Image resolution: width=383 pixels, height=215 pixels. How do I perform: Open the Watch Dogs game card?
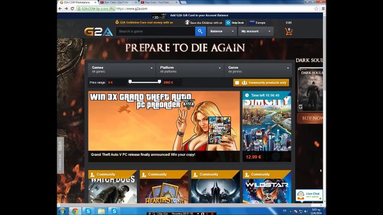tap(113, 187)
